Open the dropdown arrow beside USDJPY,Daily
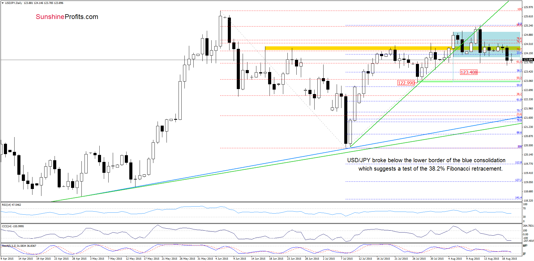 point(3,3)
